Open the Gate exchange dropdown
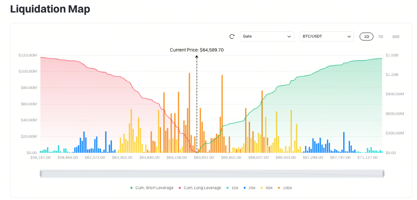 click(x=267, y=37)
